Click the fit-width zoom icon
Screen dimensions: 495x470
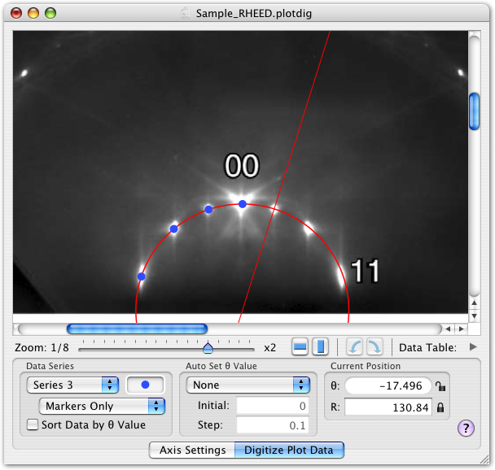tap(300, 346)
